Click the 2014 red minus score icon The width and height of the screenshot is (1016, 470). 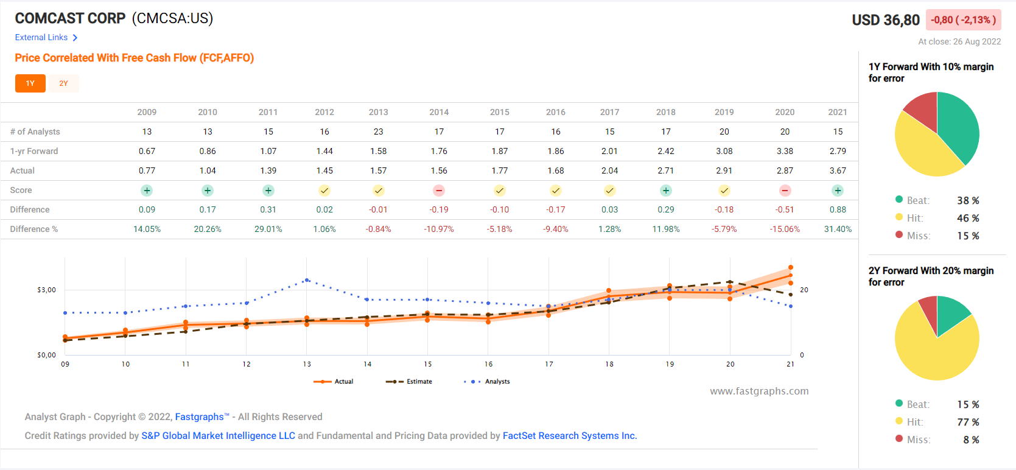point(438,191)
